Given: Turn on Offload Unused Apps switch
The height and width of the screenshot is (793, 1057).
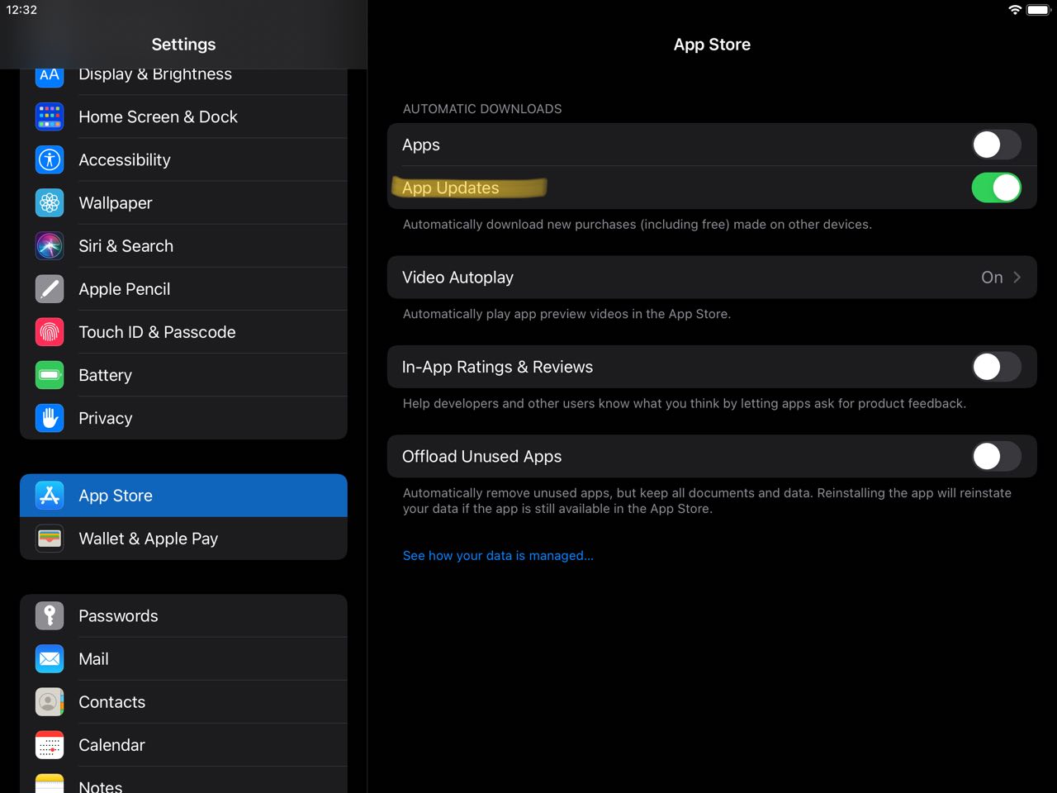Looking at the screenshot, I should pyautogui.click(x=997, y=456).
